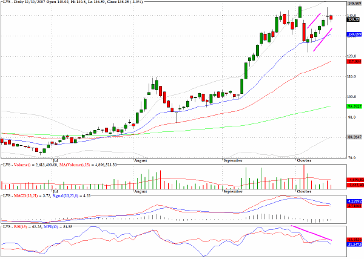Image resolution: width=364 pixels, height=259 pixels.
Task: Click 'September' on the price chart date axis
Action: point(233,160)
